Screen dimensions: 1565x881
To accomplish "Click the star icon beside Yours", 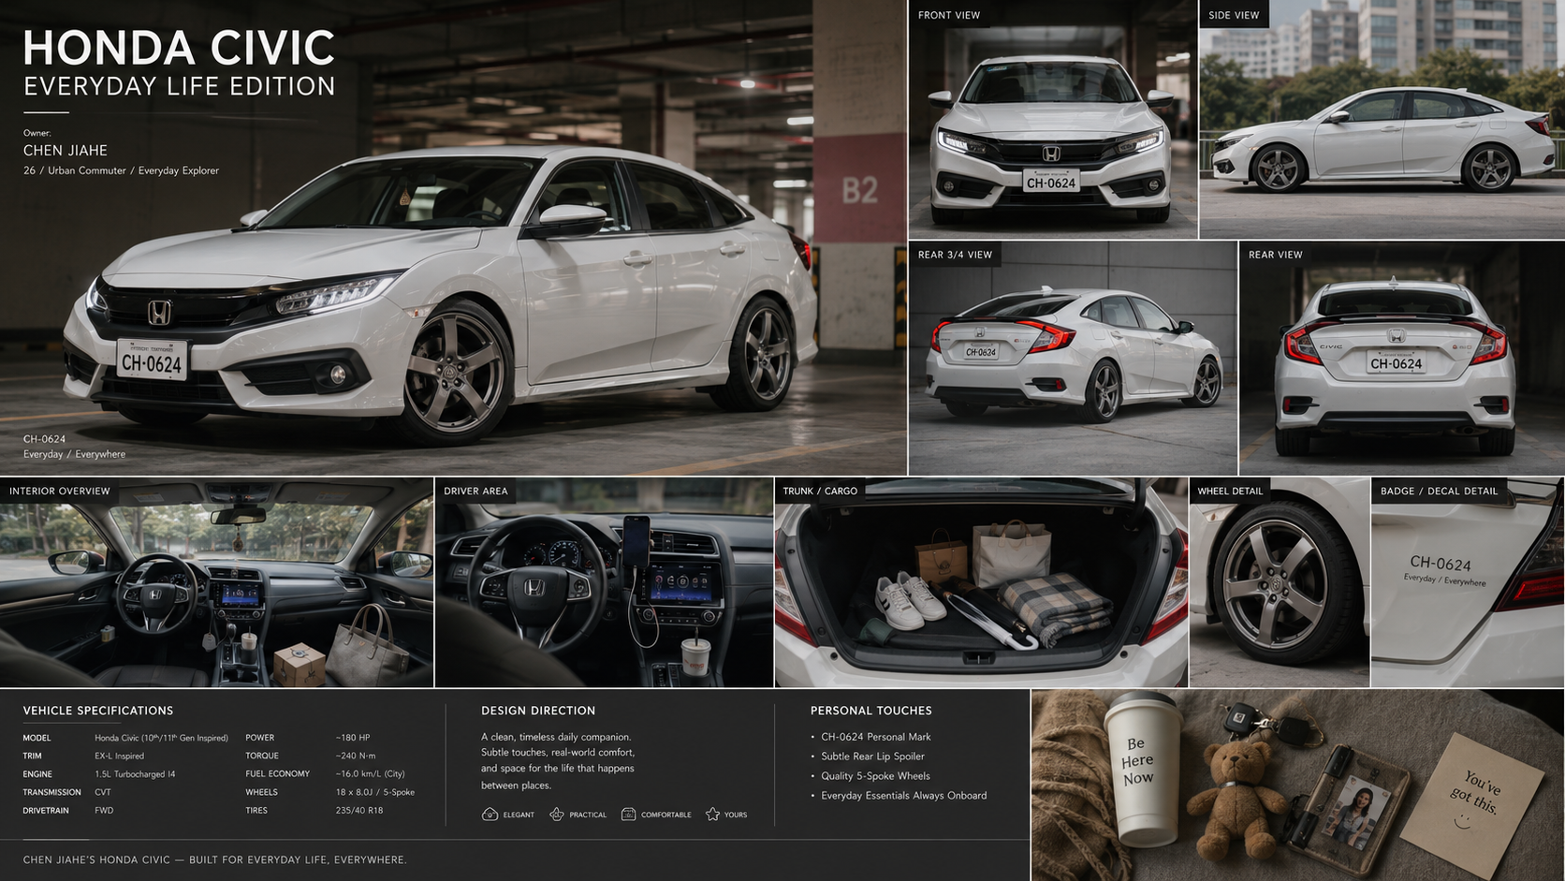I will point(712,815).
